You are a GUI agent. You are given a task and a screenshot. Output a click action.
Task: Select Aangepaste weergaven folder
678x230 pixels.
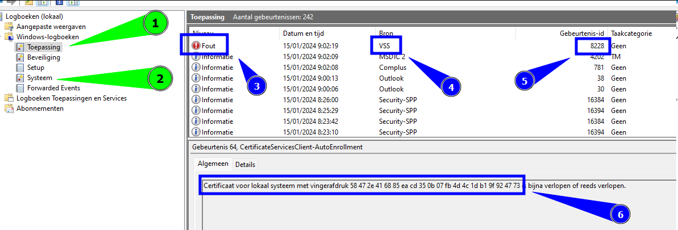(51, 26)
